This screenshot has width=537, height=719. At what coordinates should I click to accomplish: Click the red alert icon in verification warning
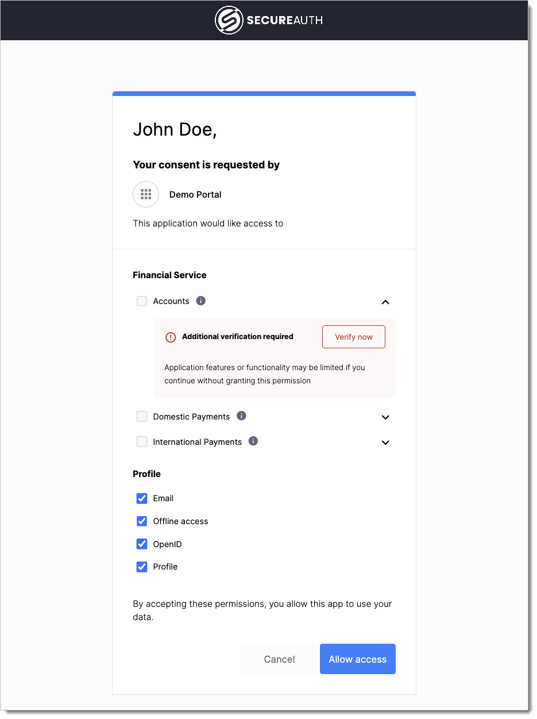click(171, 337)
